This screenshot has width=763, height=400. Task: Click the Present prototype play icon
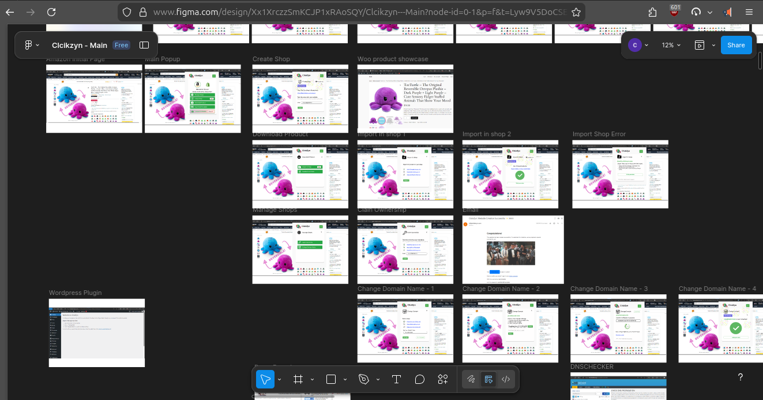pos(700,45)
